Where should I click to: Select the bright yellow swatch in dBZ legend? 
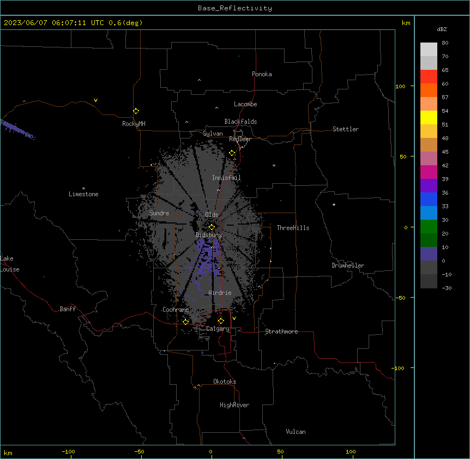pos(429,117)
